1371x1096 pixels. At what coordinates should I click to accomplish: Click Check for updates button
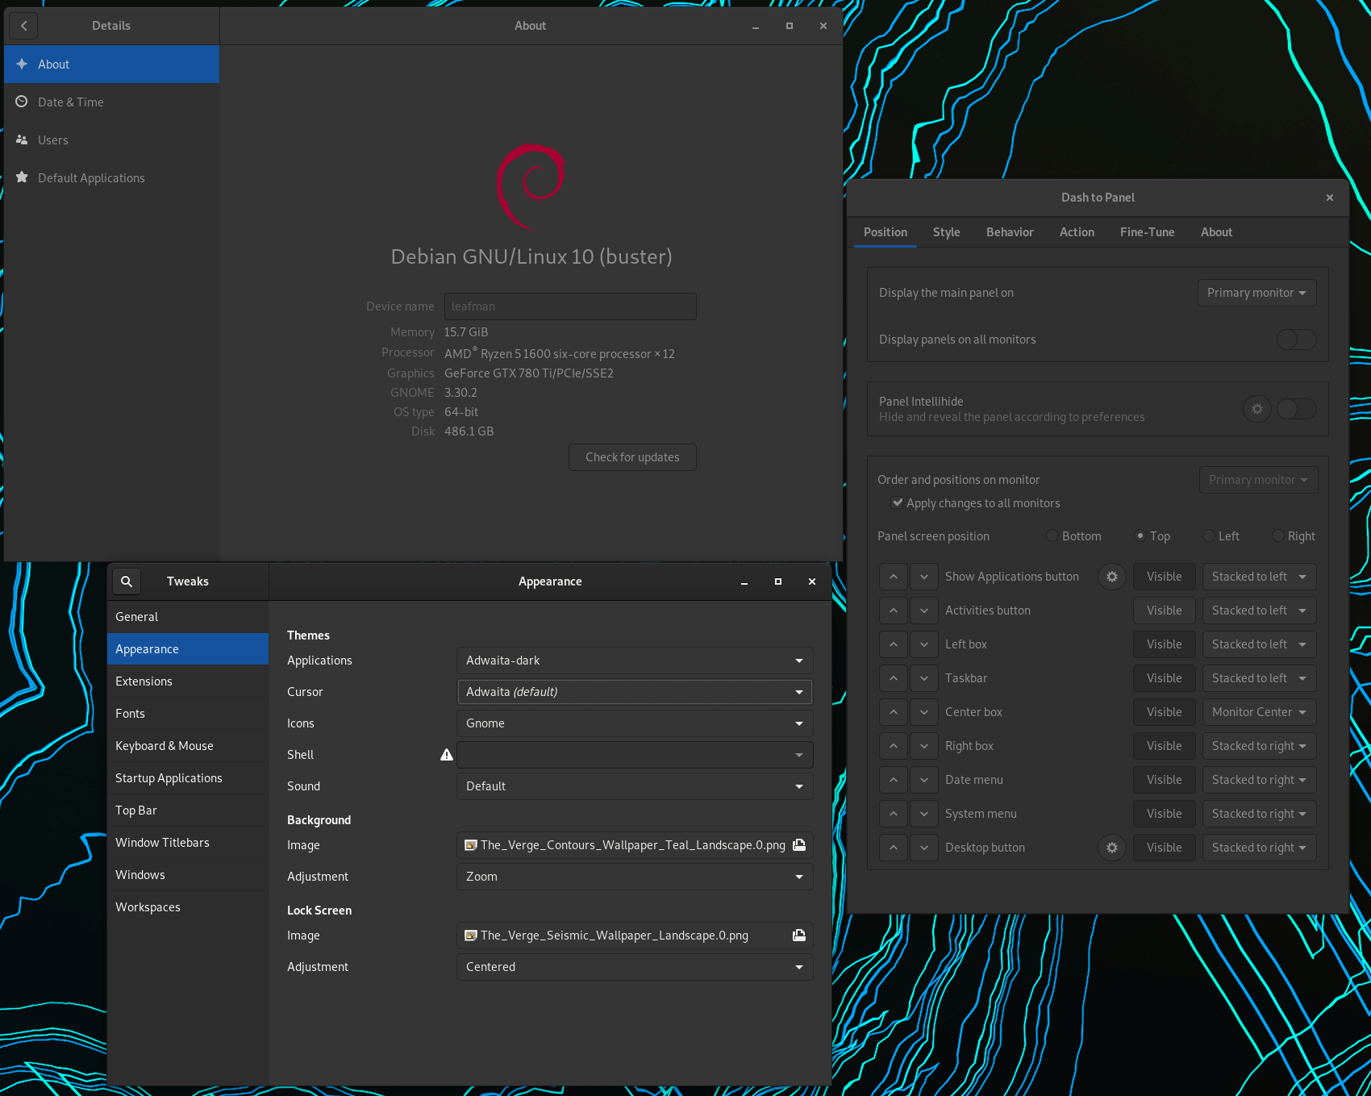[x=632, y=457]
